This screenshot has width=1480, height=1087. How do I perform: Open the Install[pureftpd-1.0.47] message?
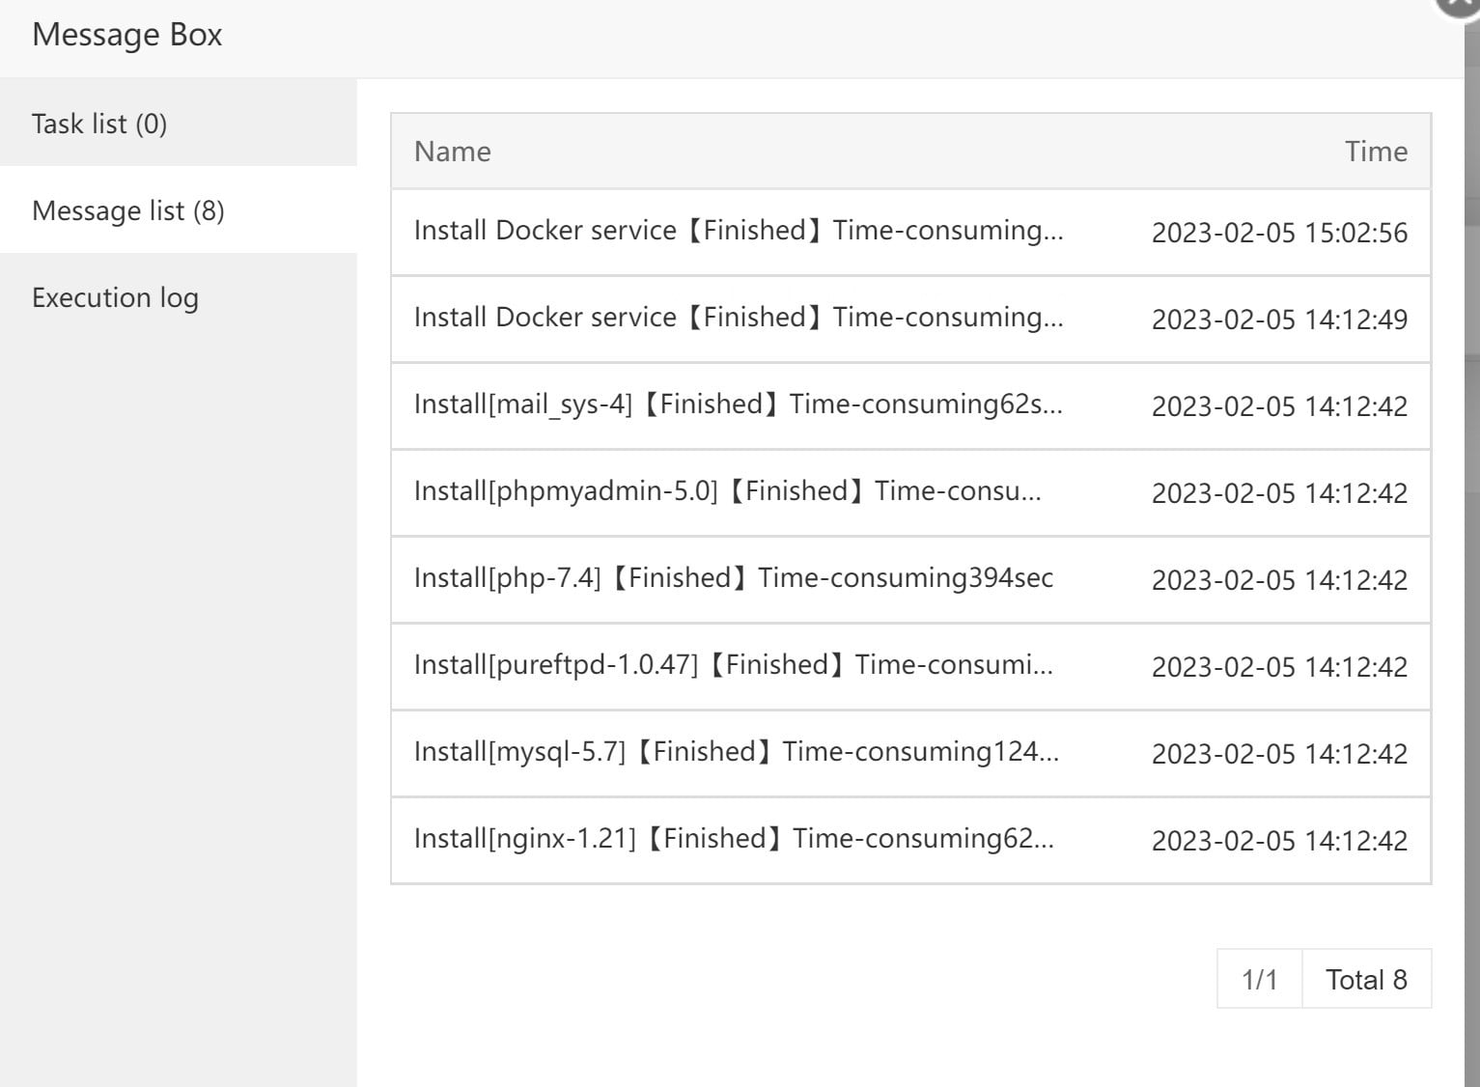click(732, 664)
